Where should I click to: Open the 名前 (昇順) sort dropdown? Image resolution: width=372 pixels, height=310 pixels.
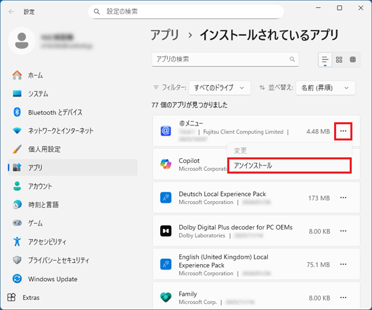pyautogui.click(x=325, y=88)
